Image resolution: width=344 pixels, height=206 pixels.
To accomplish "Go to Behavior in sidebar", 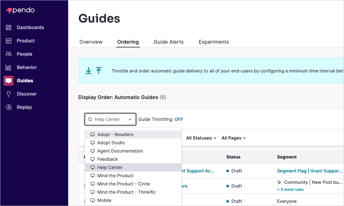I will 27,67.
